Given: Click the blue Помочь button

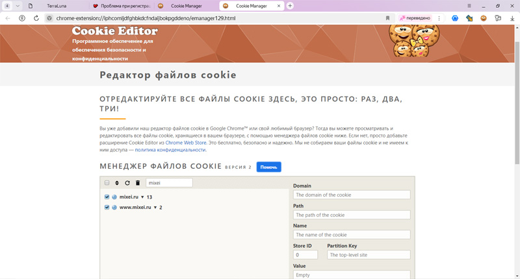Looking at the screenshot, I should pos(268,167).
